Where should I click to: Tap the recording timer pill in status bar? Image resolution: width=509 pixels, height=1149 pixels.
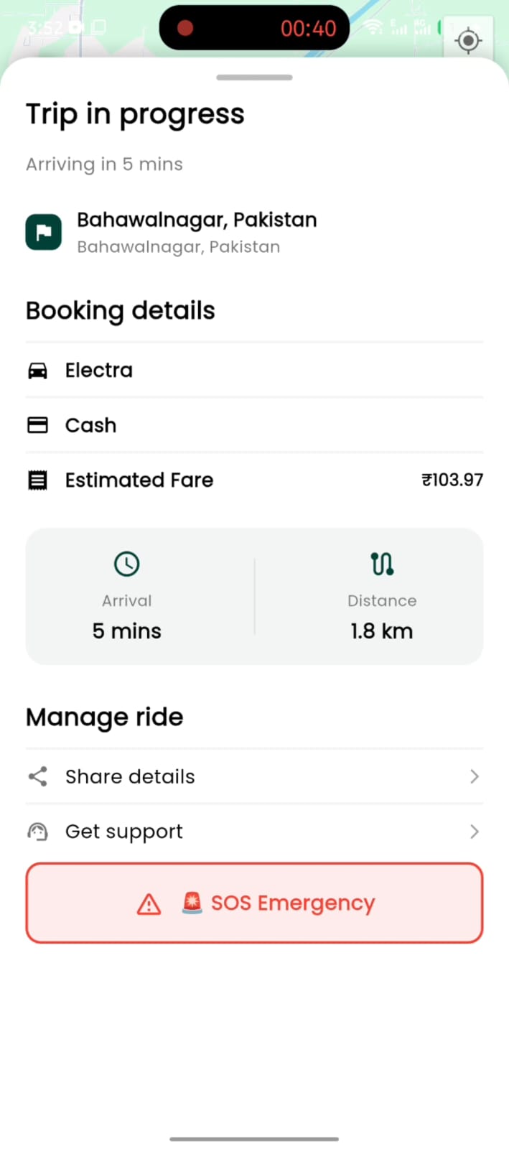pos(254,28)
